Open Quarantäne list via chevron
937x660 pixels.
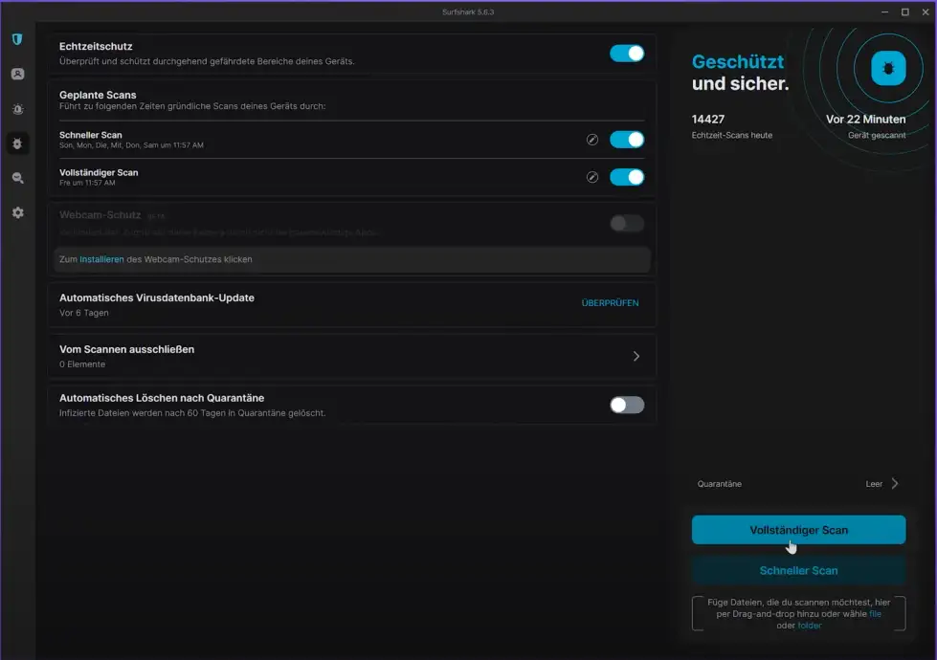tap(895, 484)
